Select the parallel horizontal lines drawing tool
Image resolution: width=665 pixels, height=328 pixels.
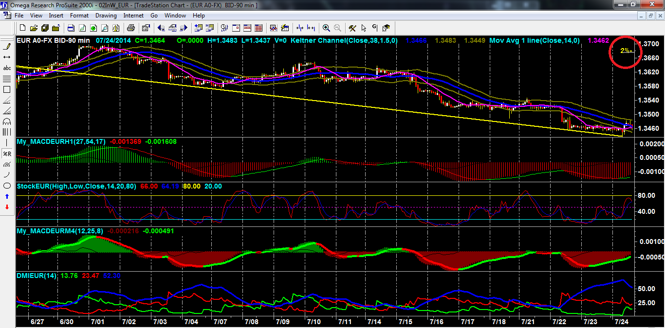tap(7, 79)
